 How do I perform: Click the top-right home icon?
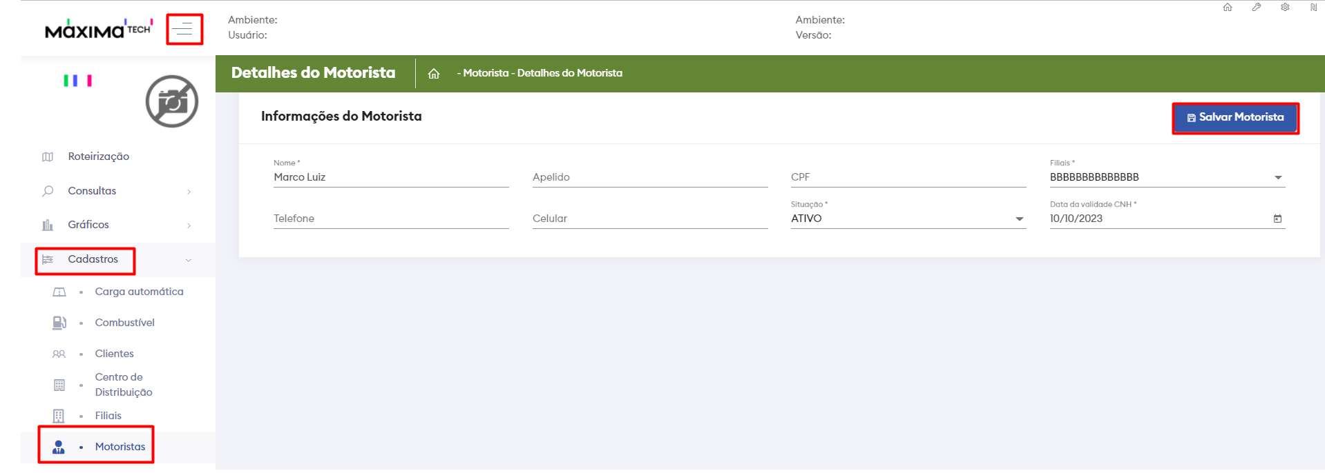[x=1228, y=8]
